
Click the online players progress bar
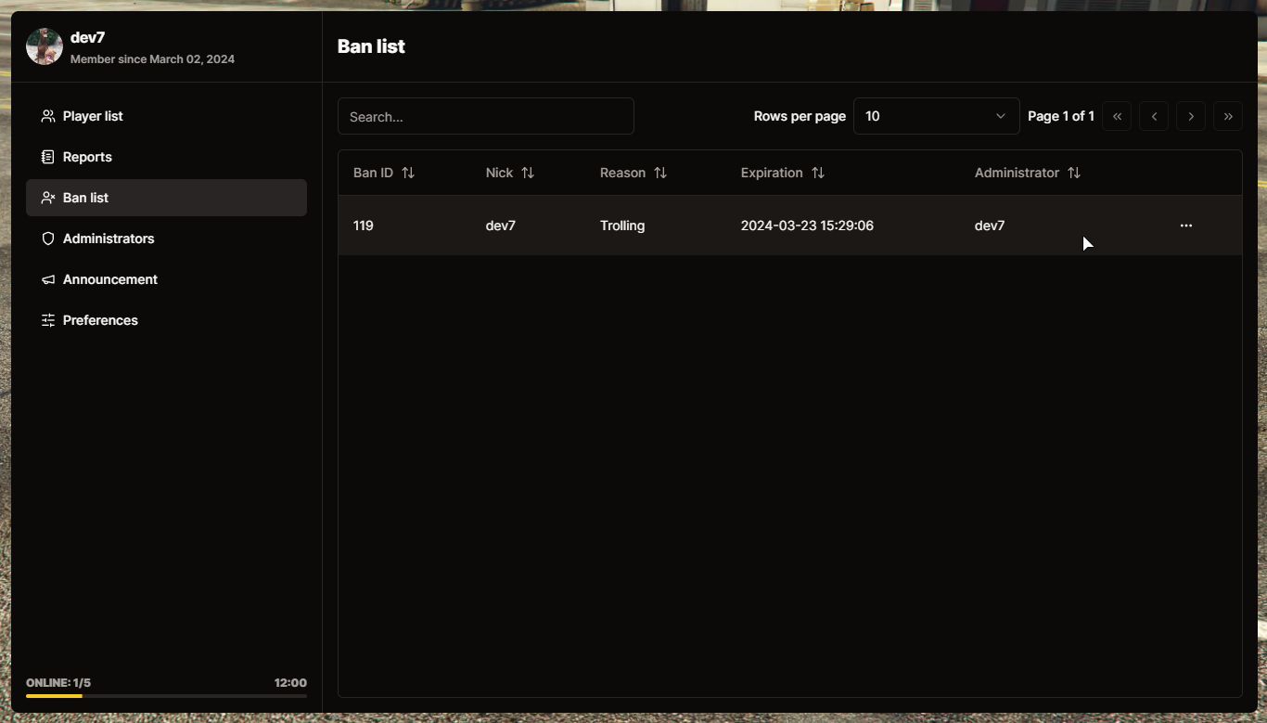tap(166, 695)
